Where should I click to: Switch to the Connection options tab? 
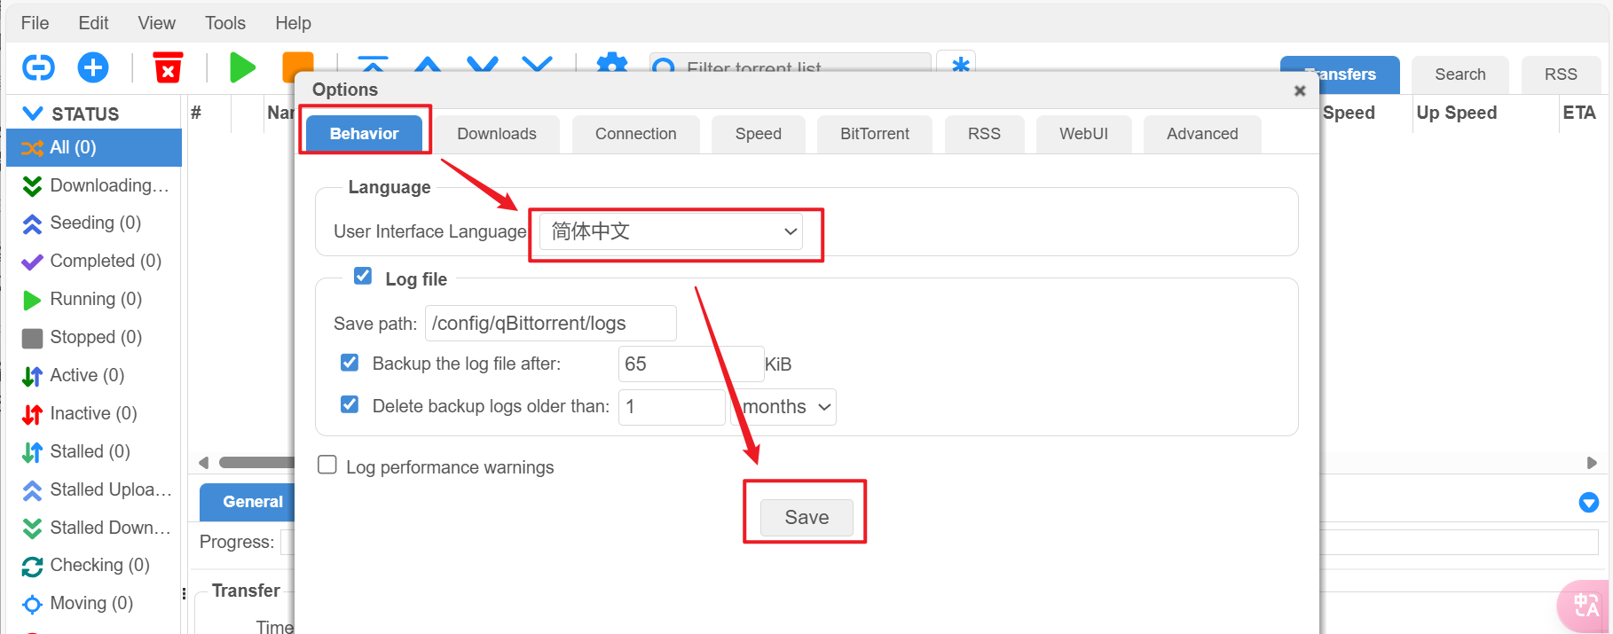[x=636, y=134]
